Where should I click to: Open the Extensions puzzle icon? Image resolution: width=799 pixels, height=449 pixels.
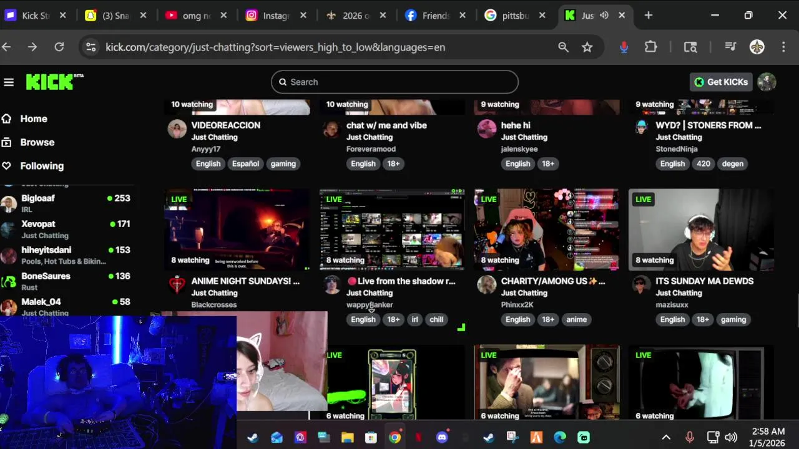[x=651, y=47]
